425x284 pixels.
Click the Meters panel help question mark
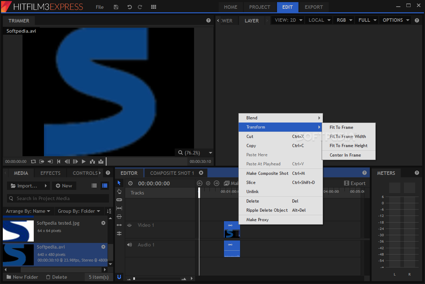click(417, 173)
